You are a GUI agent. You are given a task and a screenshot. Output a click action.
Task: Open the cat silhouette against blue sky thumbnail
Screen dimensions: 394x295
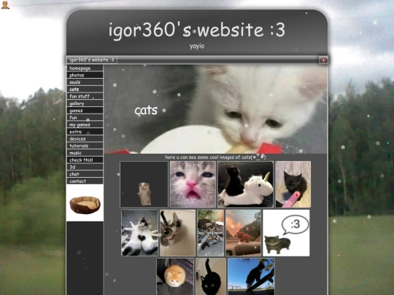pyautogui.click(x=251, y=277)
